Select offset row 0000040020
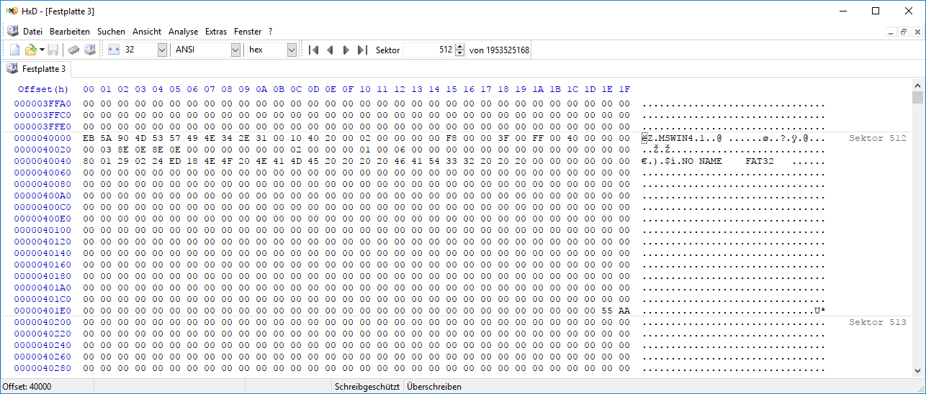The width and height of the screenshot is (926, 394). pos(43,150)
